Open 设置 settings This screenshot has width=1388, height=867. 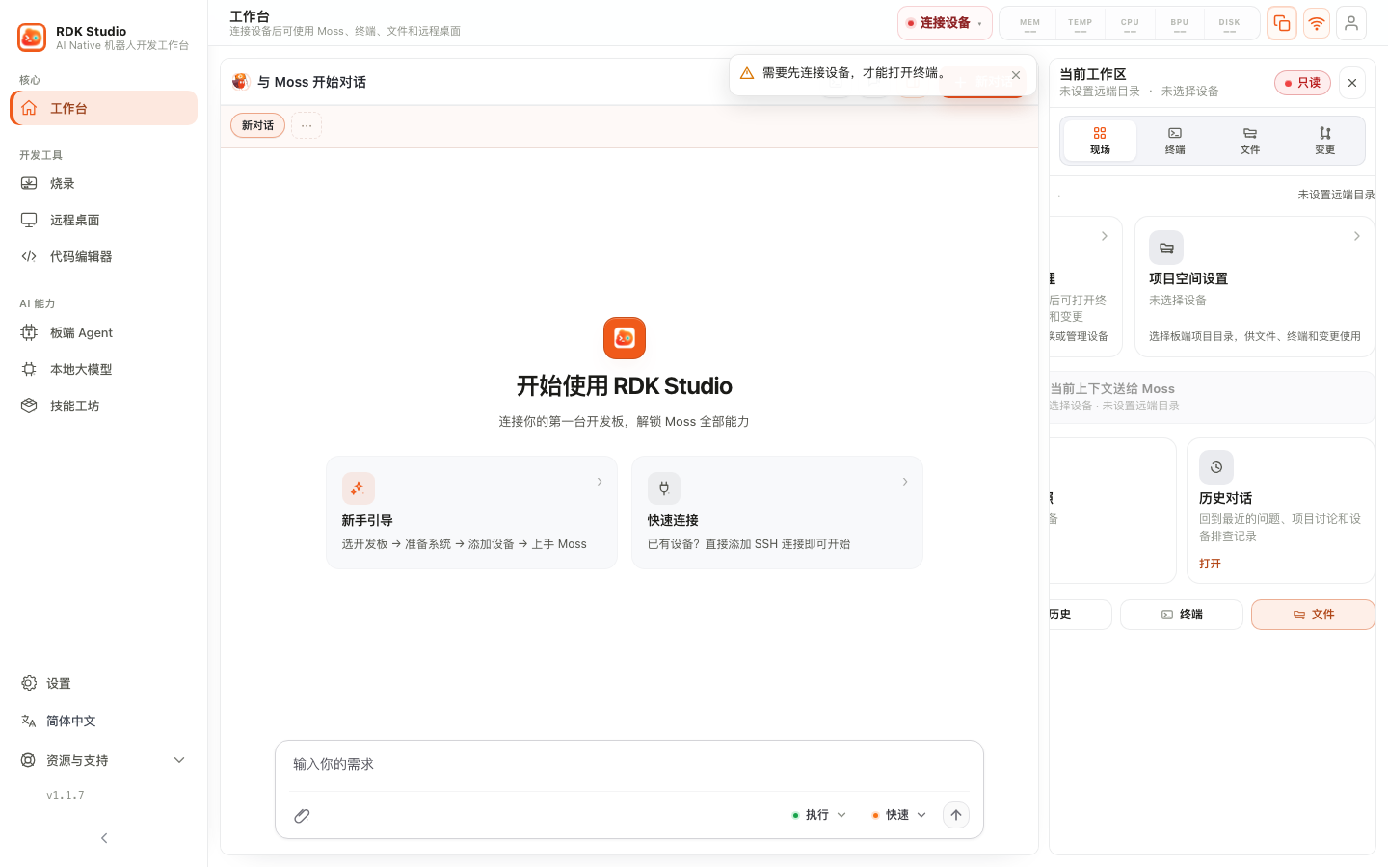pos(104,683)
